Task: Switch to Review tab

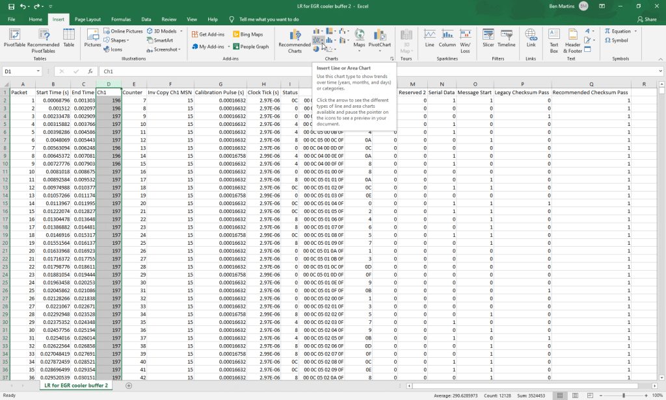Action: point(168,19)
